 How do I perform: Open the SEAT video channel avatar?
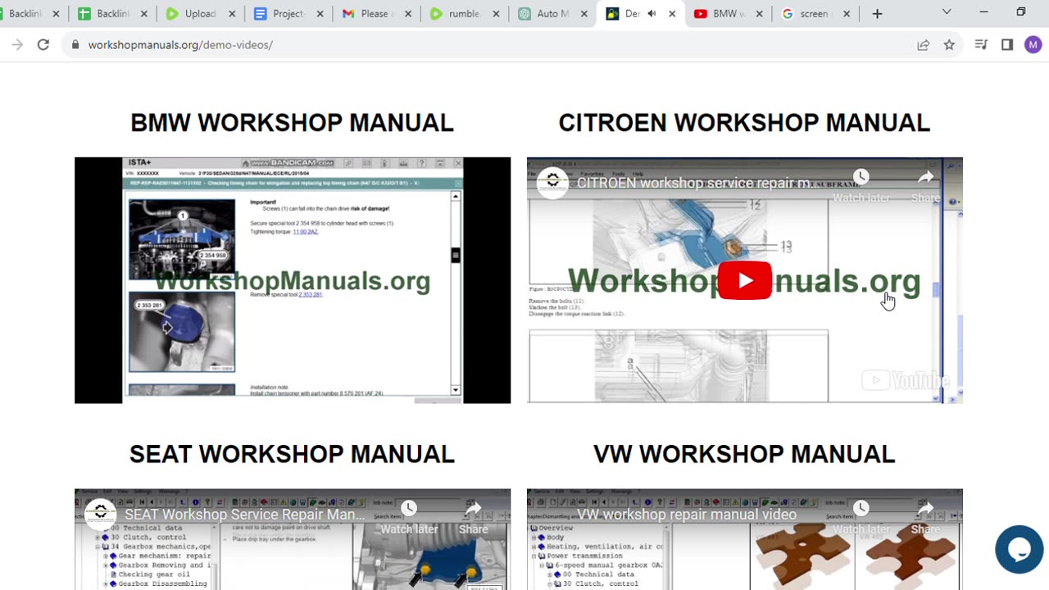coord(100,515)
